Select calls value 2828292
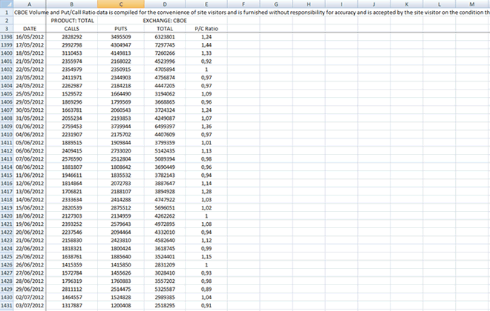 click(x=71, y=37)
